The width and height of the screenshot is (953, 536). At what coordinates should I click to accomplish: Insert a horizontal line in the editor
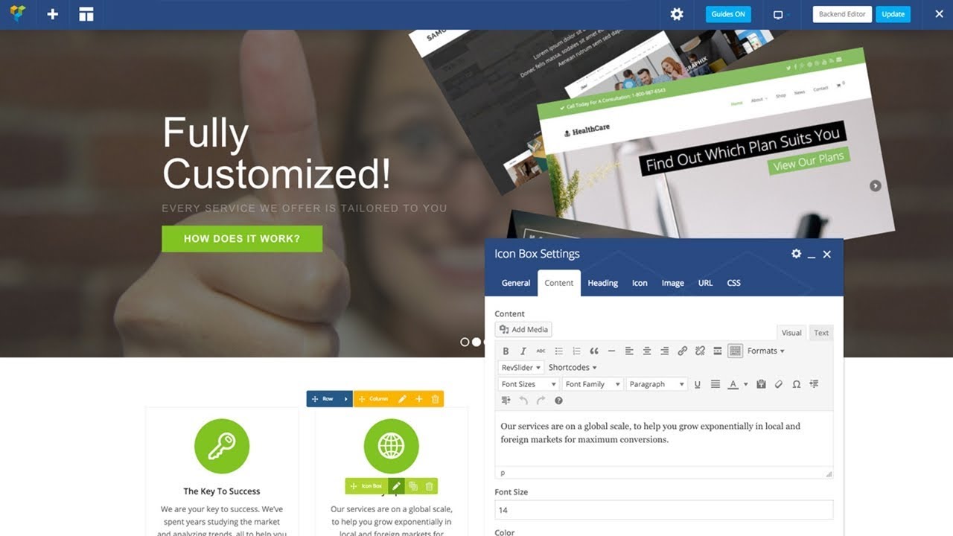click(x=611, y=351)
